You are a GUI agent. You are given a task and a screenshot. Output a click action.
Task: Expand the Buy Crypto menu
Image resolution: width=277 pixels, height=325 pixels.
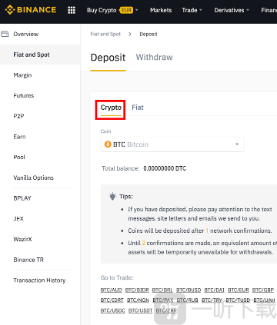112,10
